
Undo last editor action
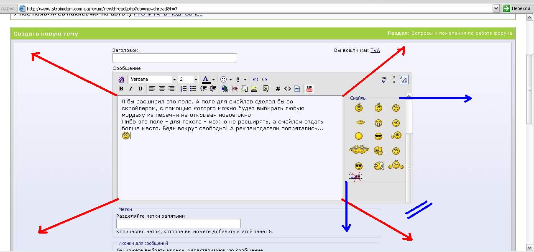click(256, 79)
